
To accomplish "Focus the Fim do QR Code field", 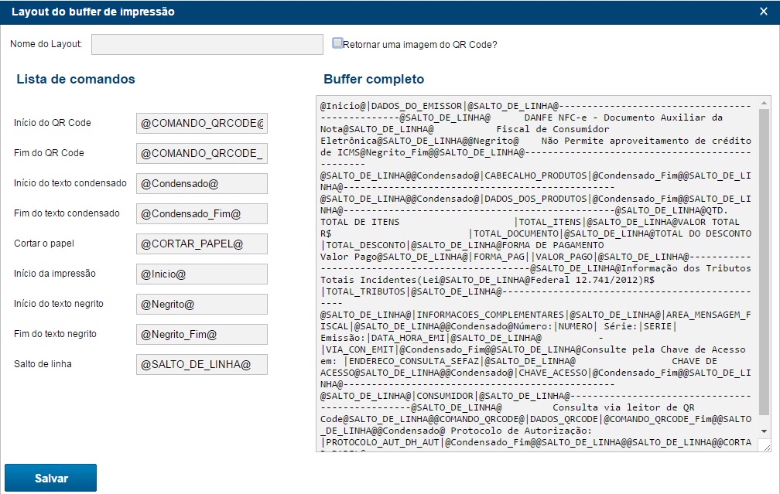I will [x=201, y=153].
